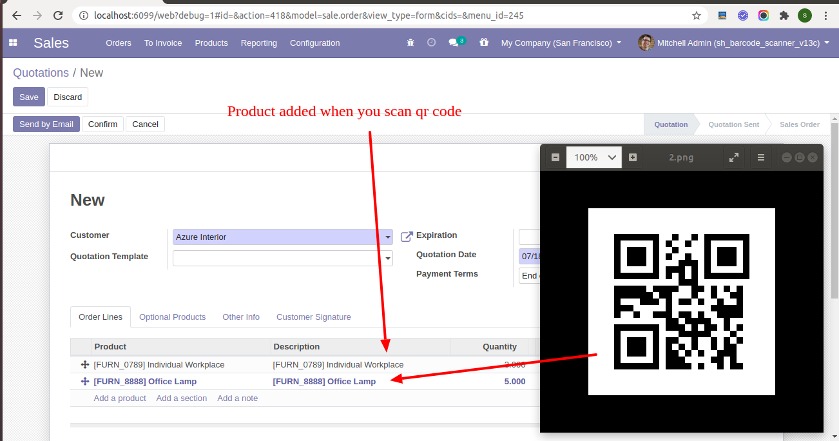Expand the Quotation Template dropdown

pos(388,259)
